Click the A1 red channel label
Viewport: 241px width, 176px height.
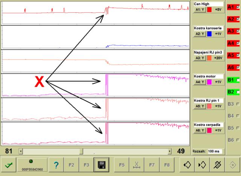click(231, 7)
